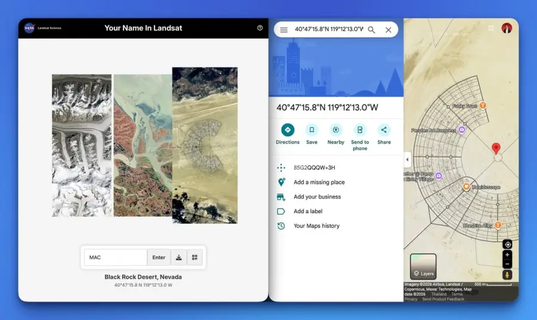Click the Black Rock Desert letter C image
The height and width of the screenshot is (320, 537).
point(205,145)
